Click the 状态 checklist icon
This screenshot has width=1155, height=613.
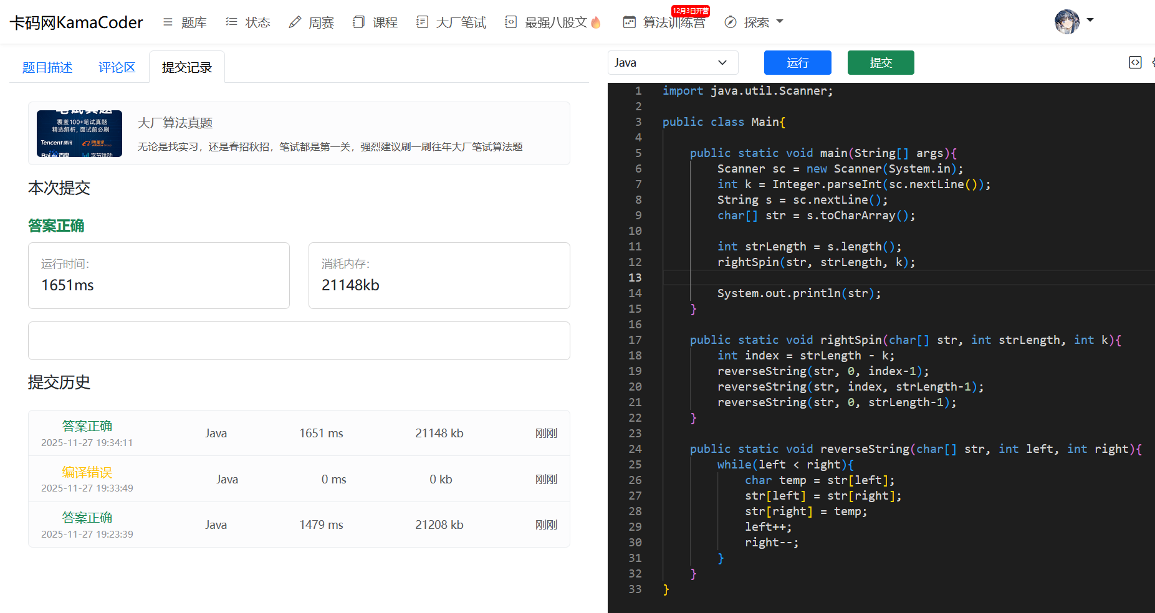(x=231, y=22)
